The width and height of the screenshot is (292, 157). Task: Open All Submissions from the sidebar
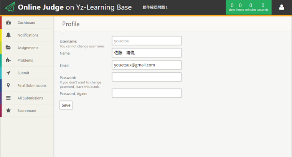(30, 98)
